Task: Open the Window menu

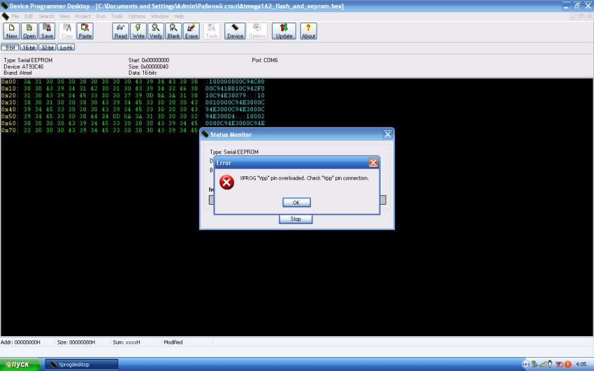Action: point(160,16)
